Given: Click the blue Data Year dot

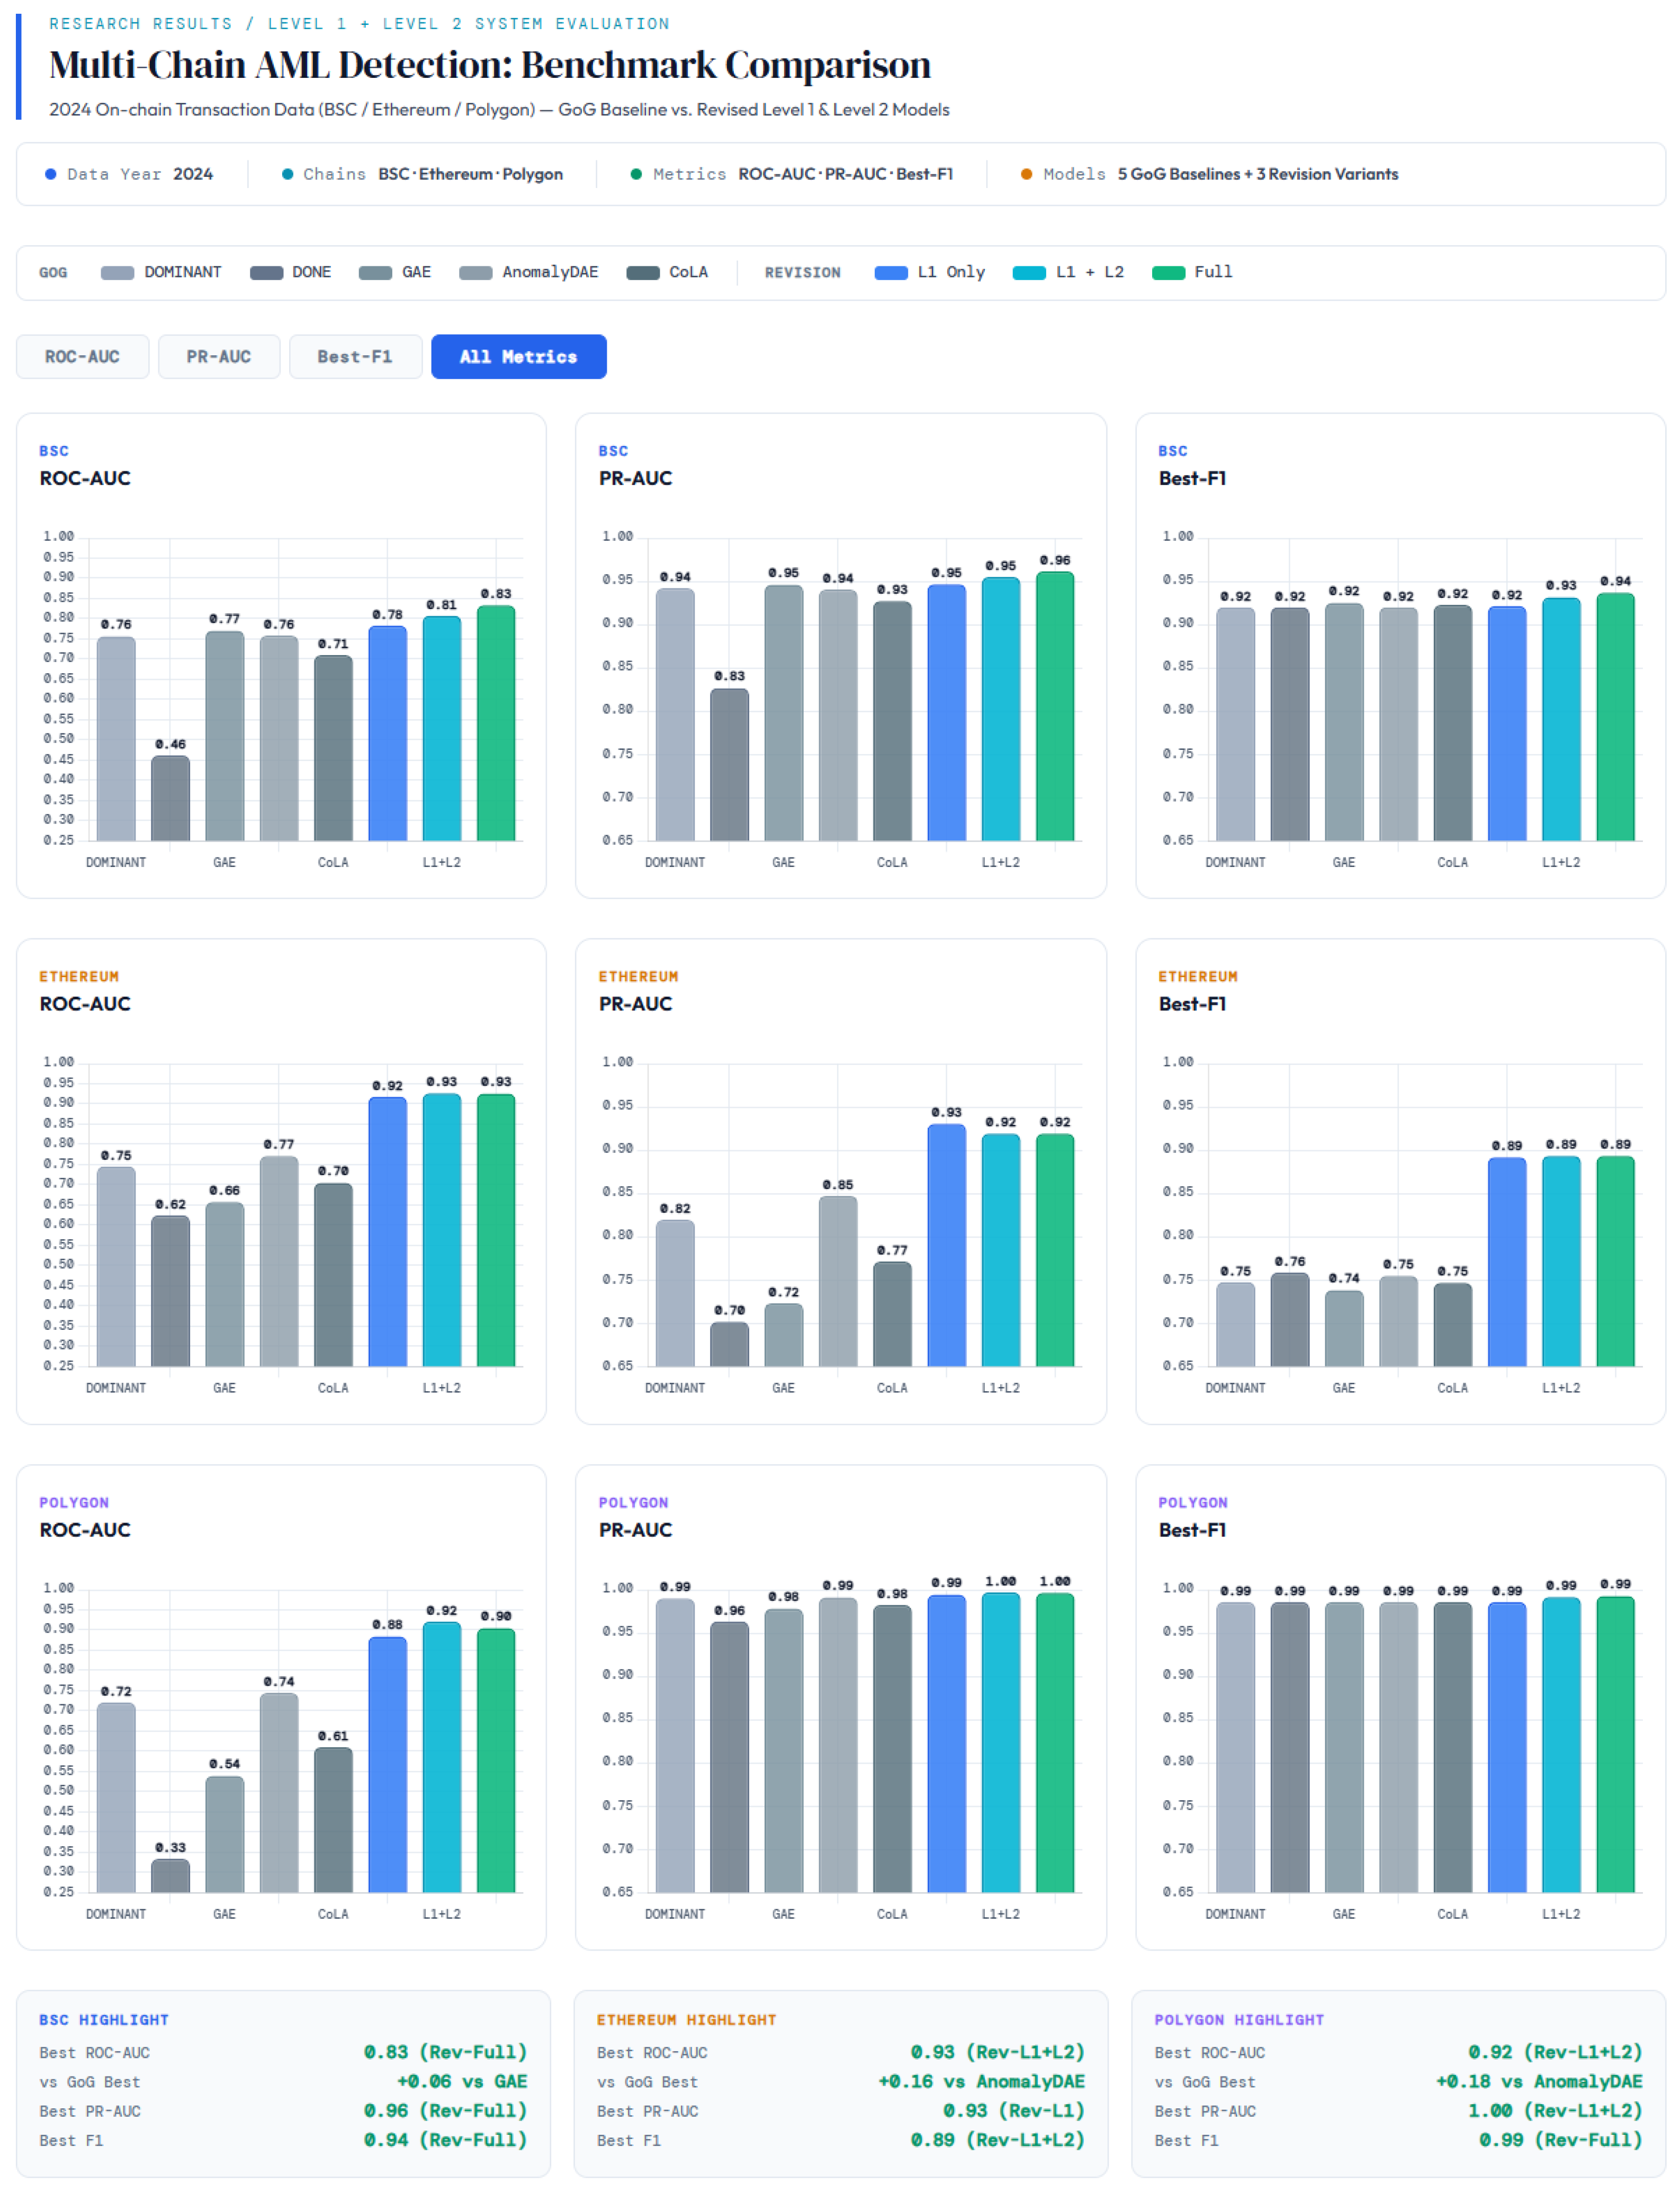Looking at the screenshot, I should coord(50,174).
